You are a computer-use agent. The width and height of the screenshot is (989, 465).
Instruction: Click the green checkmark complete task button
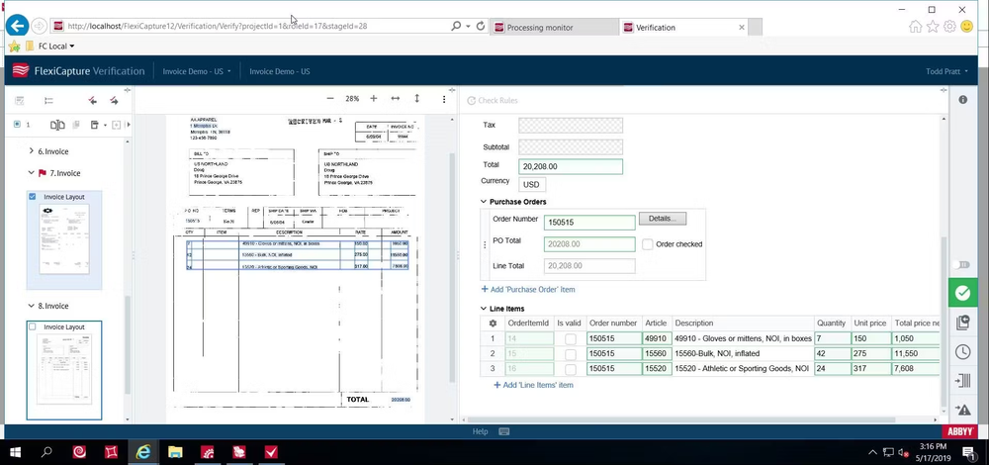click(962, 293)
